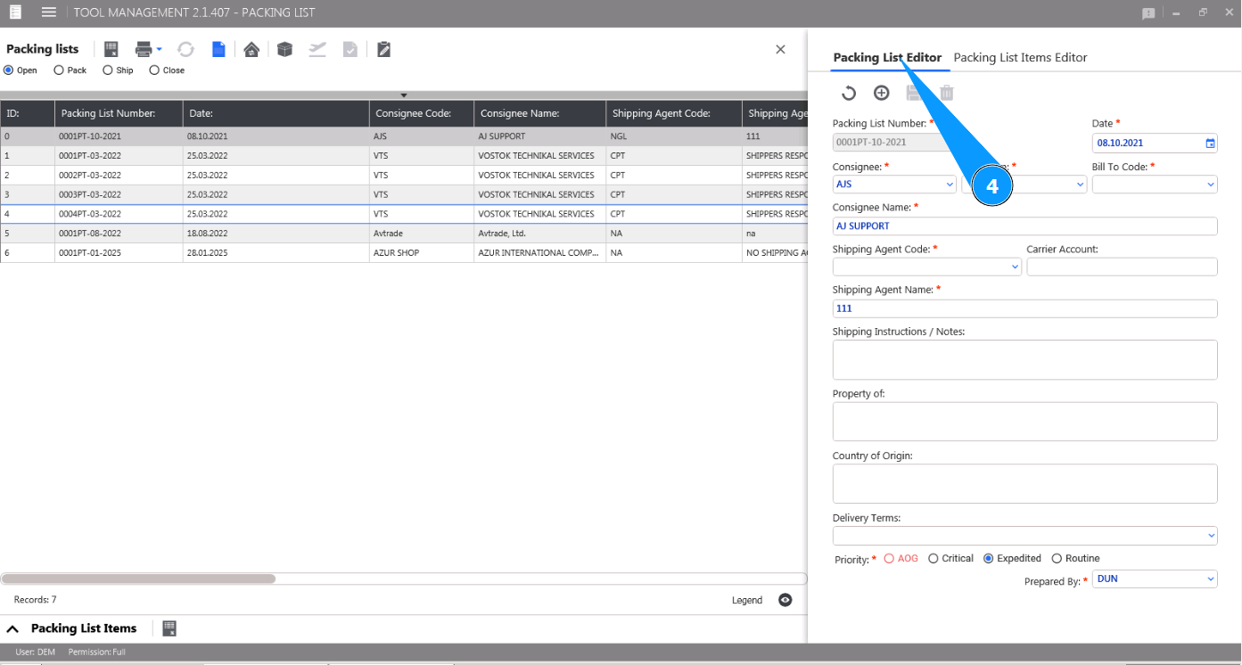This screenshot has width=1242, height=665.
Task: Click the printer icon in Packing lists toolbar
Action: (143, 50)
